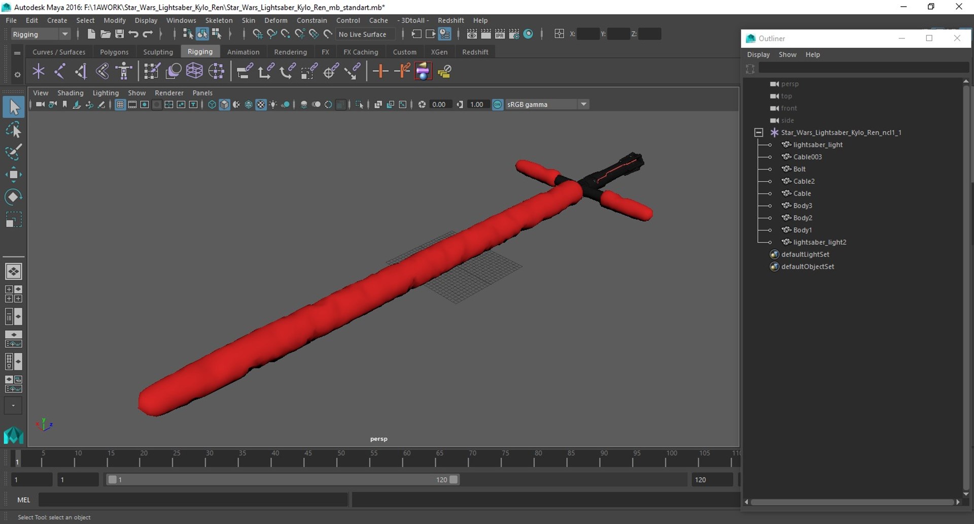Screen dimensions: 974x524
Task: Render current frame clapper icon
Action: pyautogui.click(x=485, y=34)
